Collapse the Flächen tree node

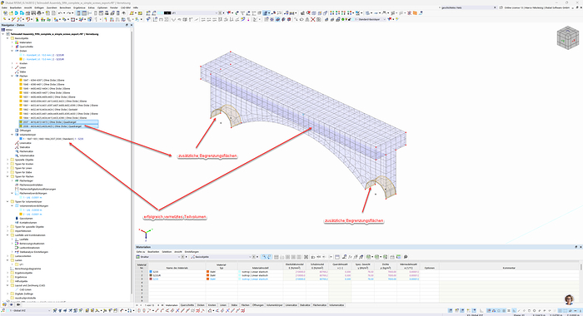[12, 76]
